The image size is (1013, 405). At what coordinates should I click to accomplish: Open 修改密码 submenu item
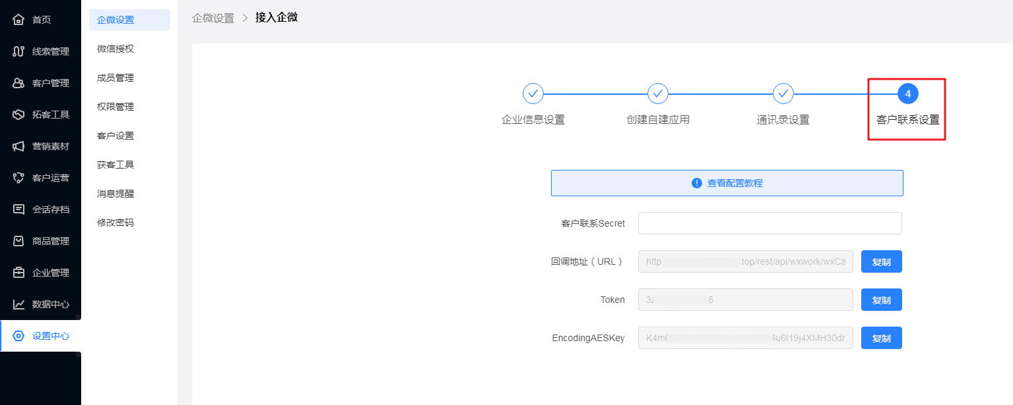(x=115, y=223)
